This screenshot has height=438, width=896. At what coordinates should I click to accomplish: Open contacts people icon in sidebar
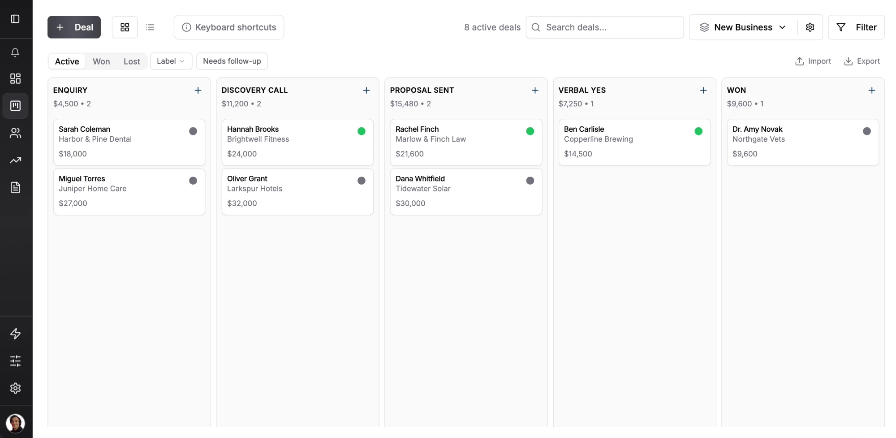tap(15, 133)
